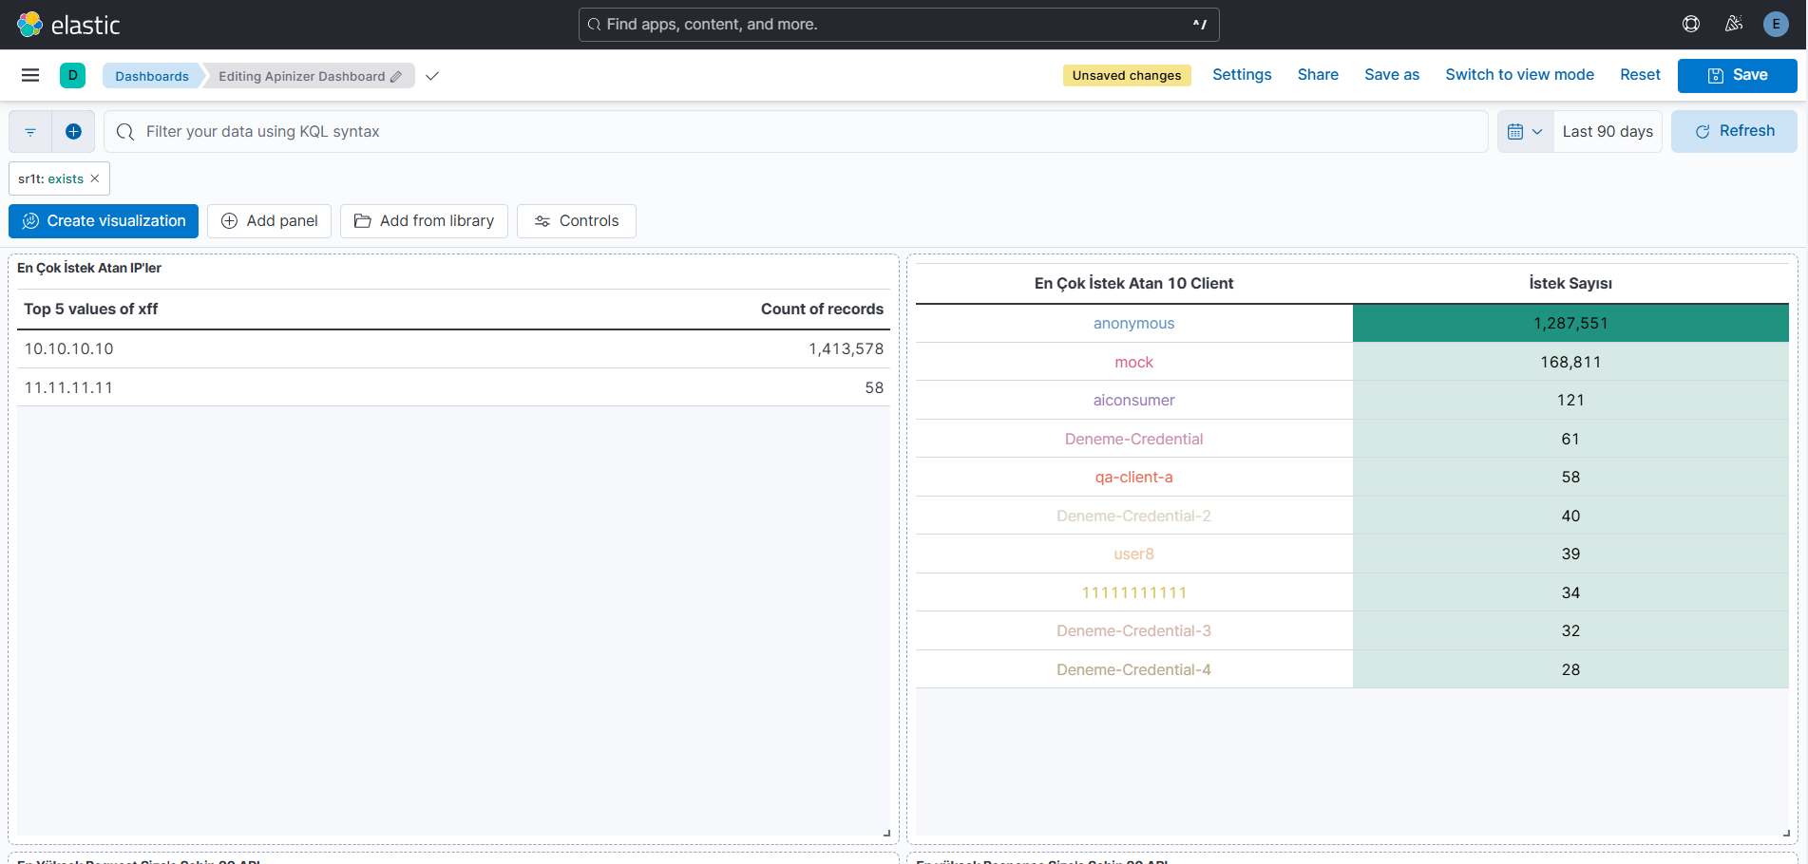Switch to view mode

(1519, 75)
